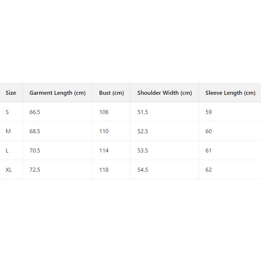Click bust value 106
The width and height of the screenshot is (261, 261).
coord(104,112)
